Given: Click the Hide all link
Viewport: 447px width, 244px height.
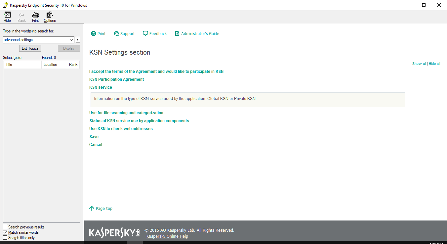Looking at the screenshot, I should pyautogui.click(x=434, y=64).
